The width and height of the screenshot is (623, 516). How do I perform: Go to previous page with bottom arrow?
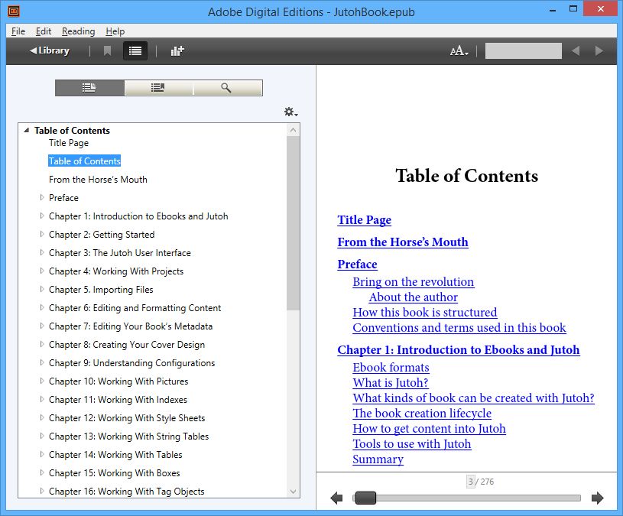tap(336, 498)
